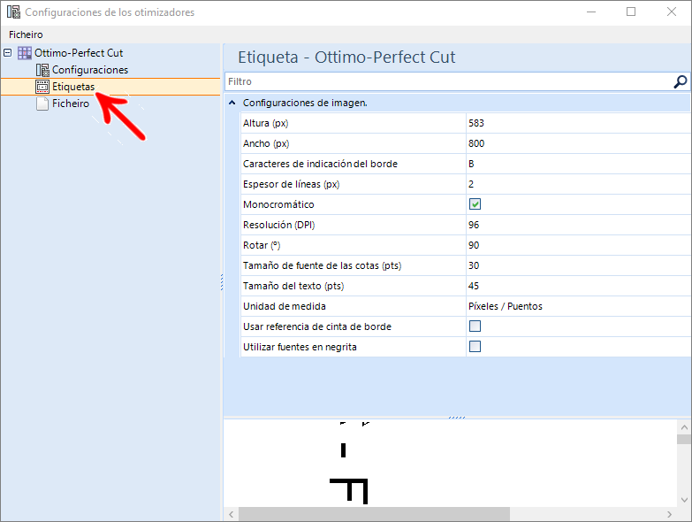Select the Monocromático property label
Viewport: 692px width, 522px height.
[x=278, y=204]
